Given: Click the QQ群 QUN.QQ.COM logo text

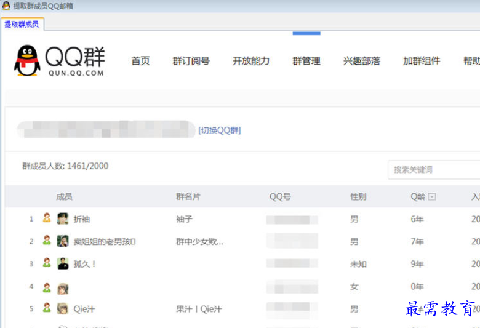Looking at the screenshot, I should tap(75, 62).
